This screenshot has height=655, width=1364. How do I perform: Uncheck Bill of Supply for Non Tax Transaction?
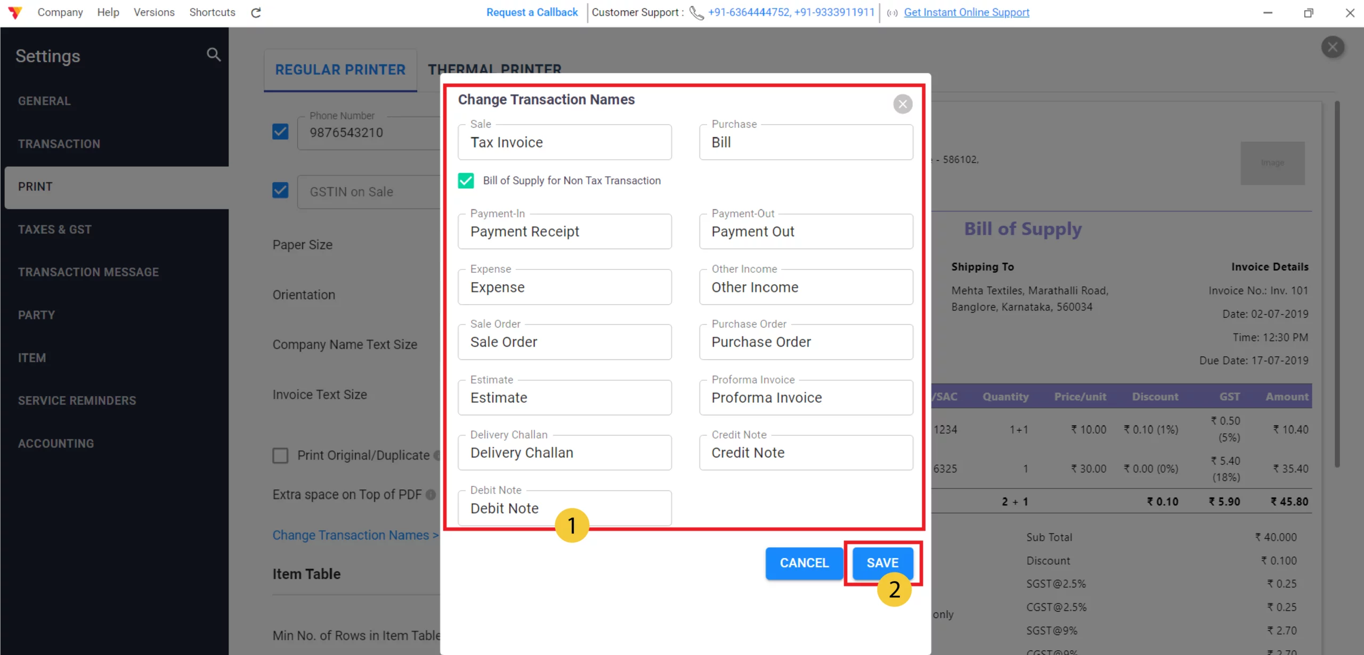point(466,181)
